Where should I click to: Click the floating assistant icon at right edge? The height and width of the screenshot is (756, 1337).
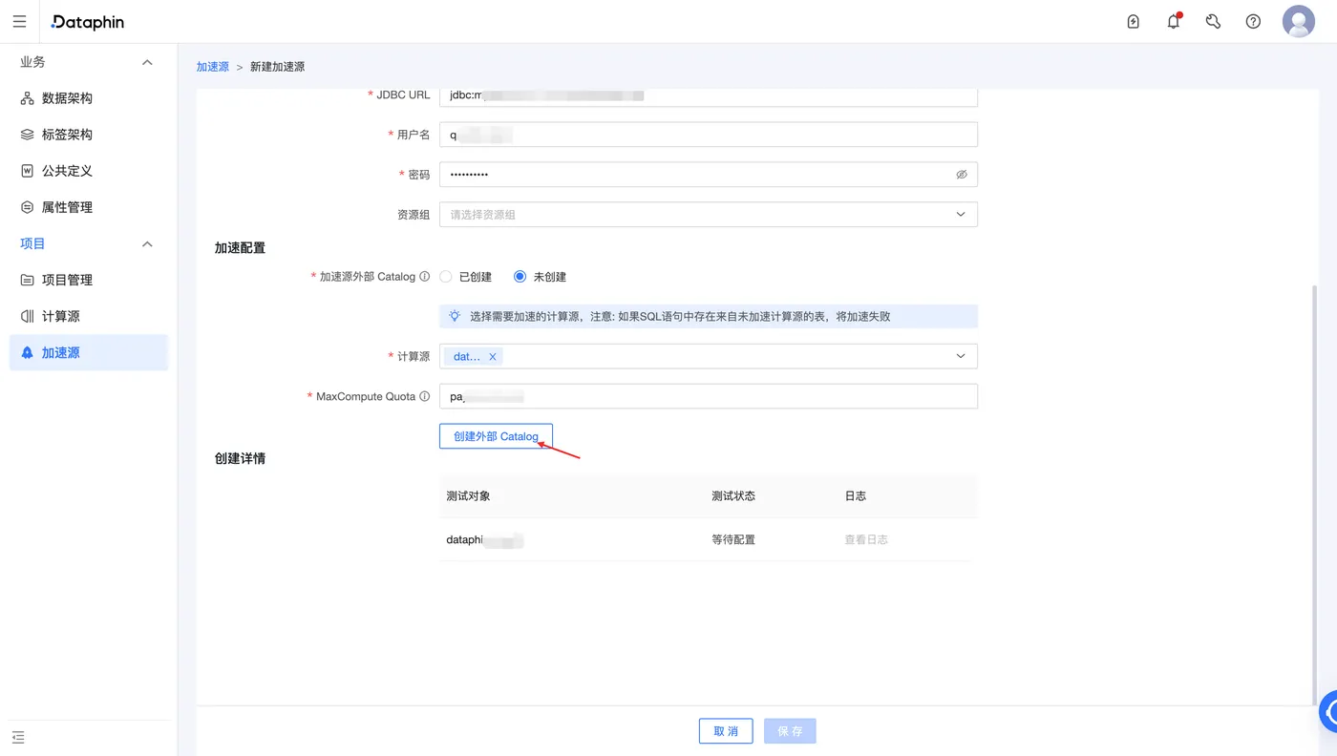[1328, 712]
